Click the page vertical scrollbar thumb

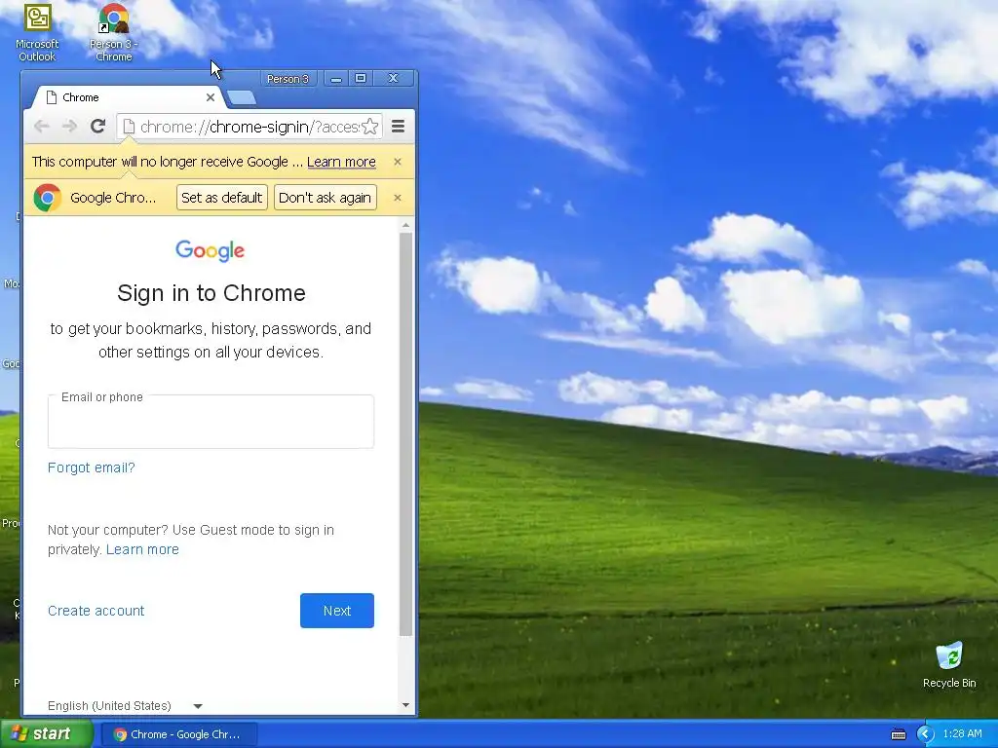[406, 434]
